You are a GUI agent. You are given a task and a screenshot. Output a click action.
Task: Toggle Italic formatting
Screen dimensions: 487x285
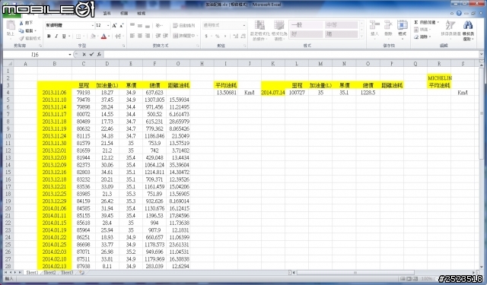[x=56, y=36]
